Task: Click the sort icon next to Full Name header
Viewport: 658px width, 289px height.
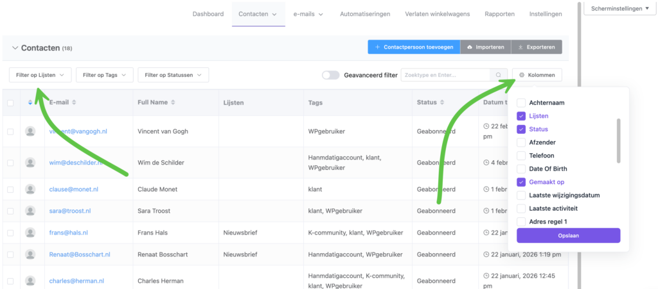Action: pos(173,103)
